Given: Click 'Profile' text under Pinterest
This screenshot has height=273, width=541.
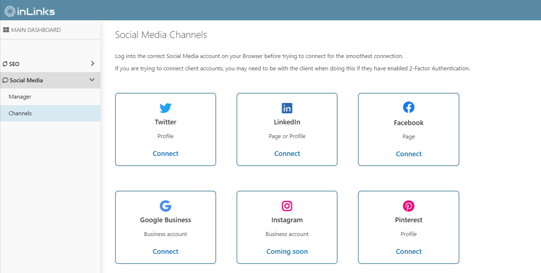Looking at the screenshot, I should [x=409, y=234].
